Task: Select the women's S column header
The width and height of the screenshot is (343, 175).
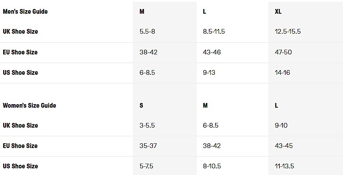Action: [141, 105]
